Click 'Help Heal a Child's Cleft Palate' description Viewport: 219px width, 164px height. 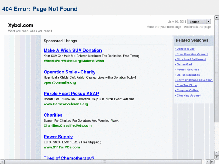pos(90,77)
